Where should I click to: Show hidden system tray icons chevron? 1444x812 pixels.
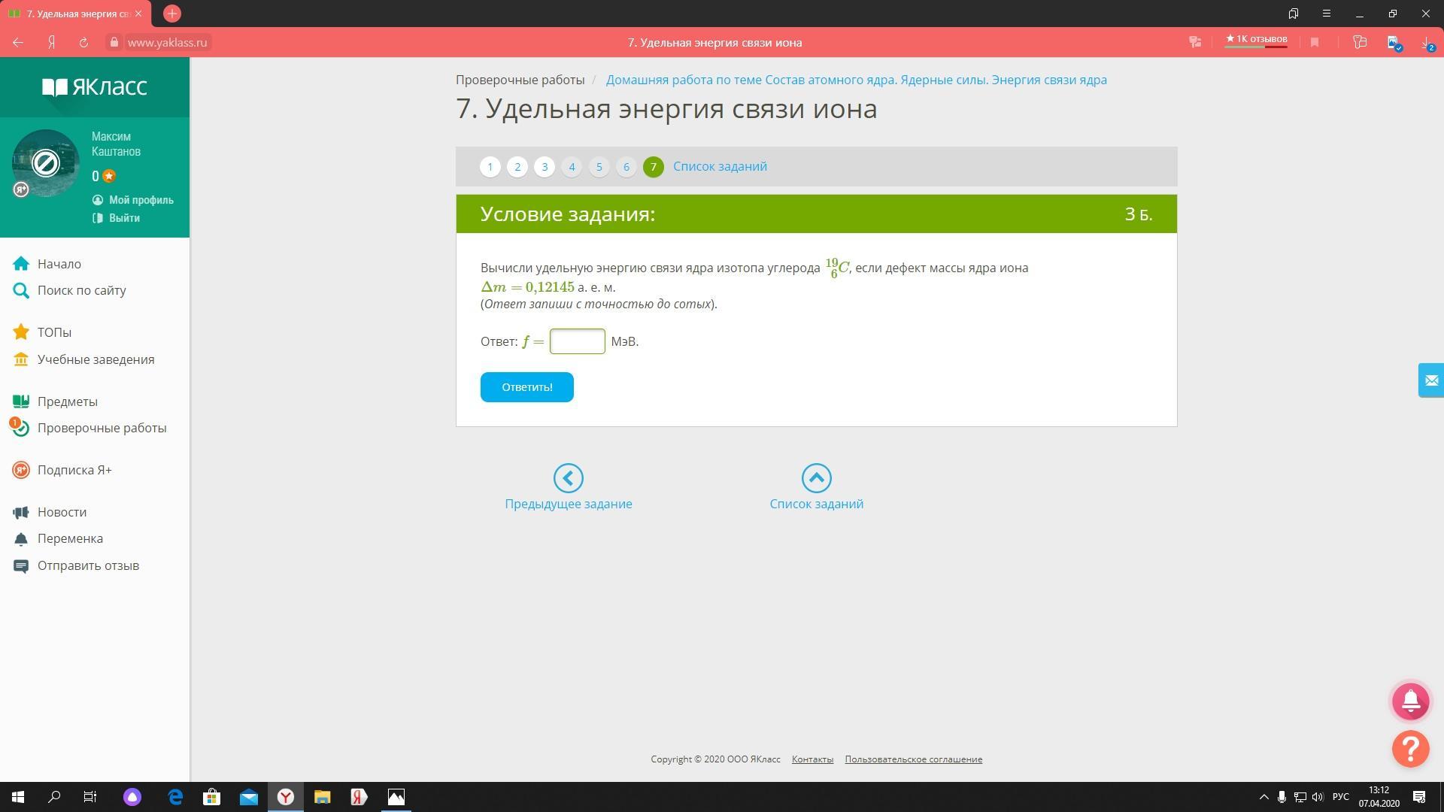coord(1263,797)
